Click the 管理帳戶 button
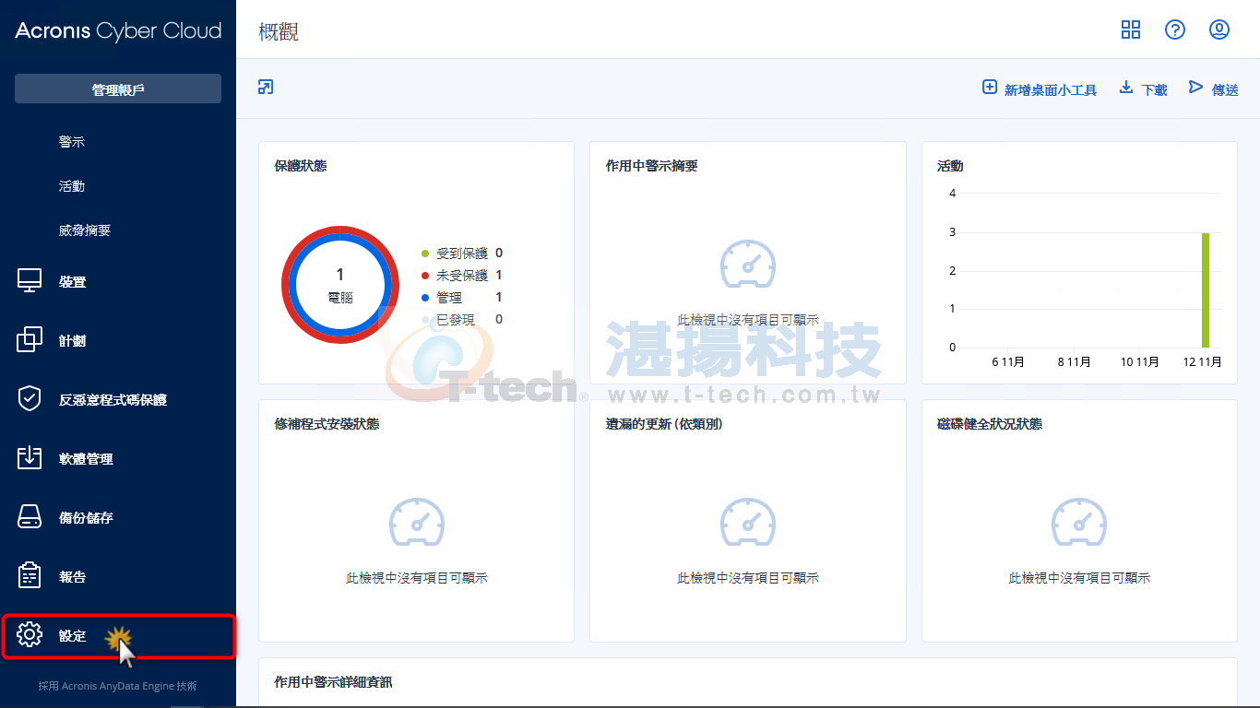Screen dimensions: 1260x708 point(118,88)
